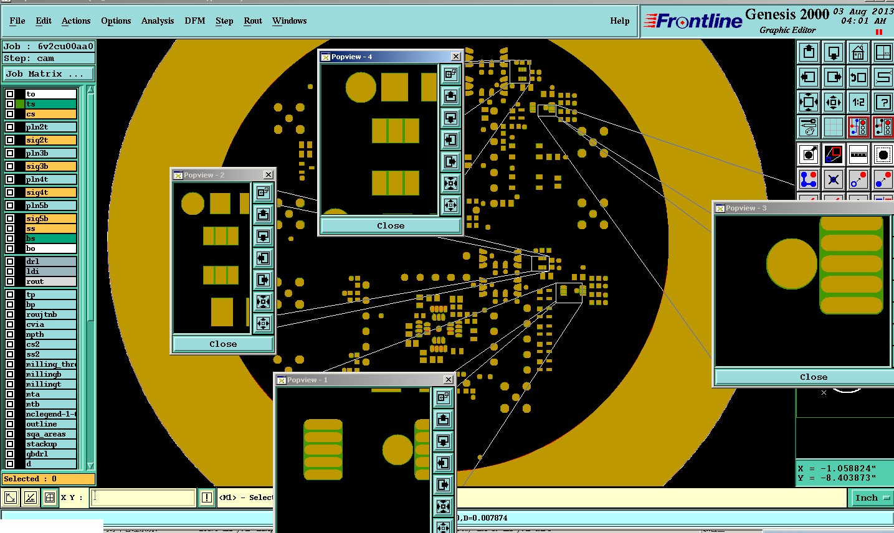Pan the main view right
894x533 pixels.
(834, 77)
